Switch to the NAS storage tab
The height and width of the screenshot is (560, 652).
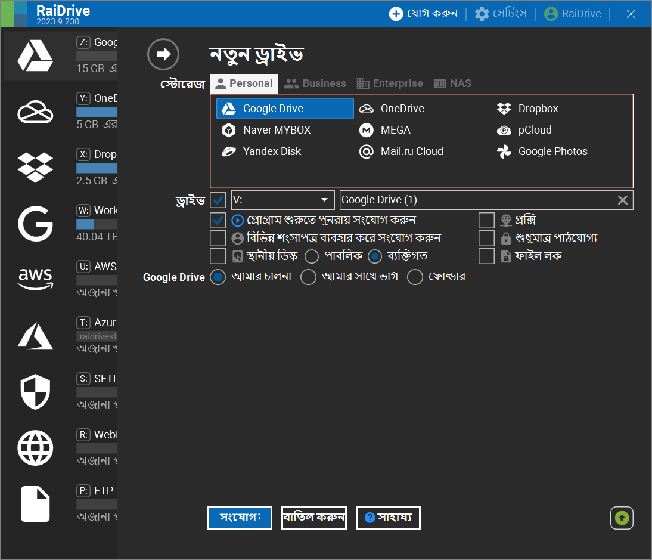tap(452, 83)
